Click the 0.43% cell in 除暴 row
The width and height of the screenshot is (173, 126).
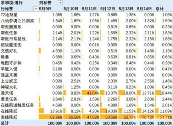tap(94, 57)
